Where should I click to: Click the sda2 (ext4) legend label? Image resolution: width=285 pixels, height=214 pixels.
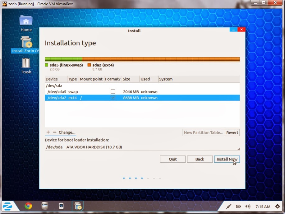pos(103,65)
